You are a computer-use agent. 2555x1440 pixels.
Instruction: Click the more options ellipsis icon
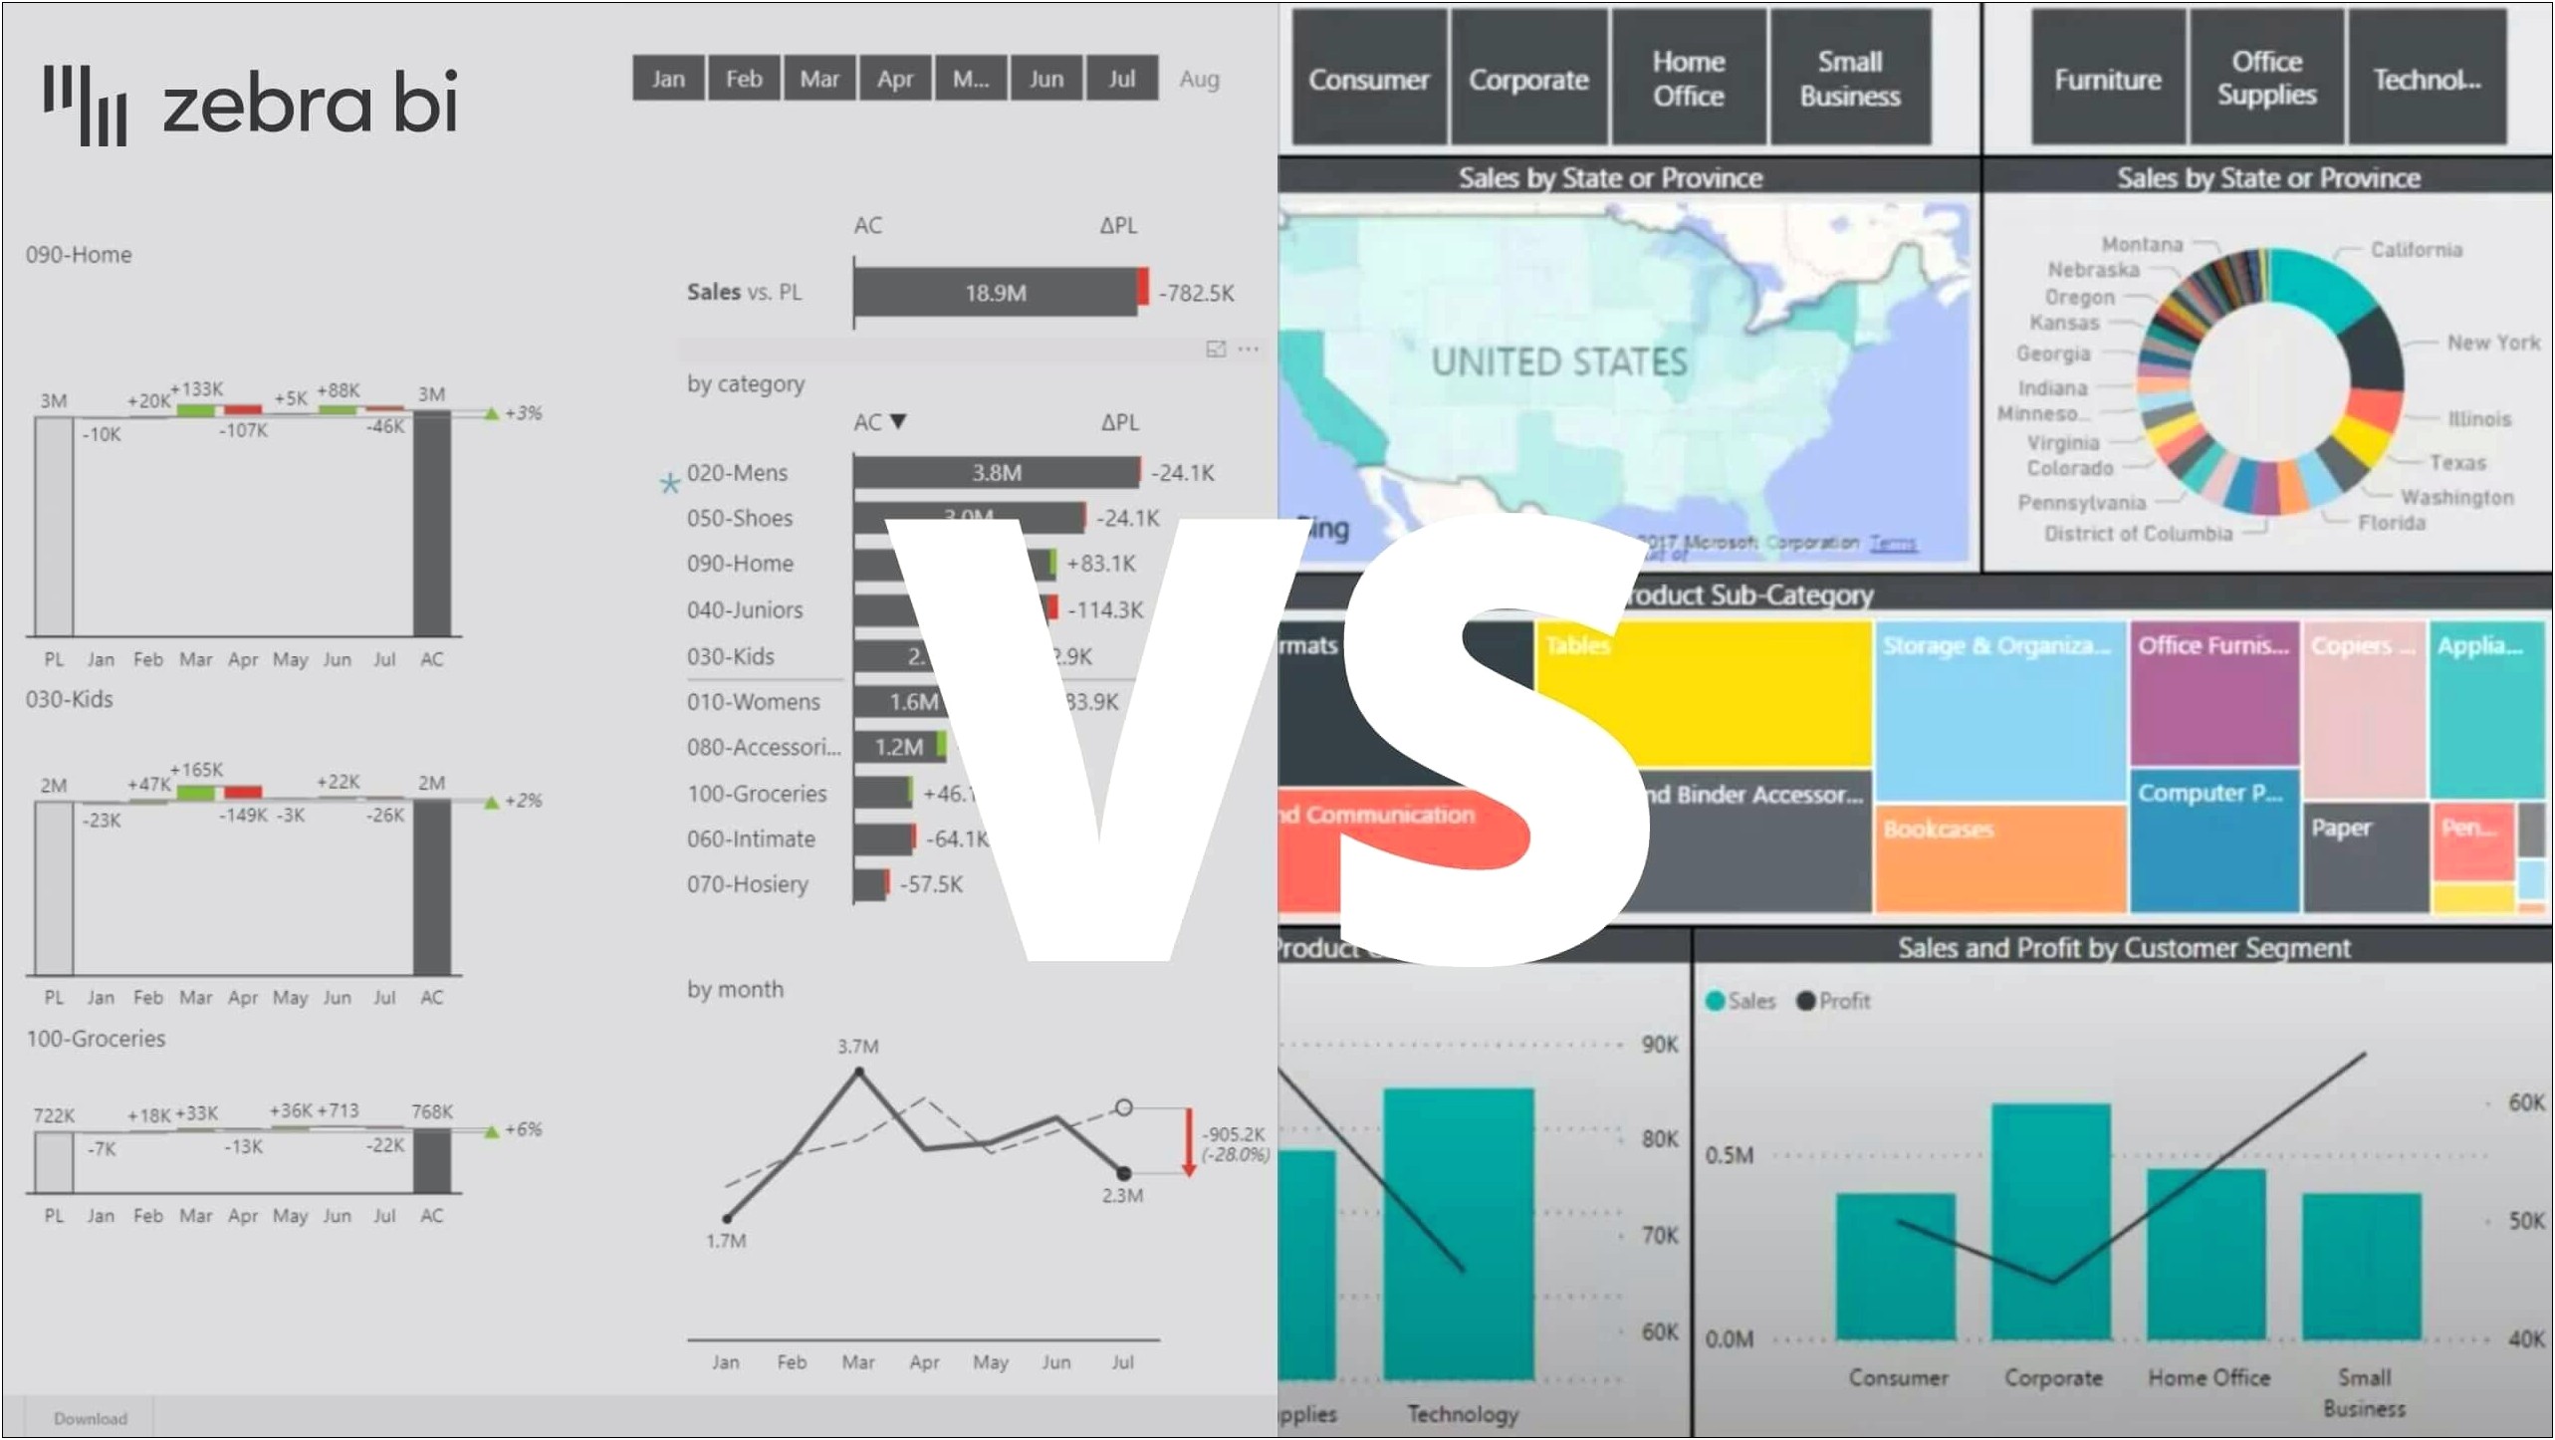click(x=1248, y=350)
